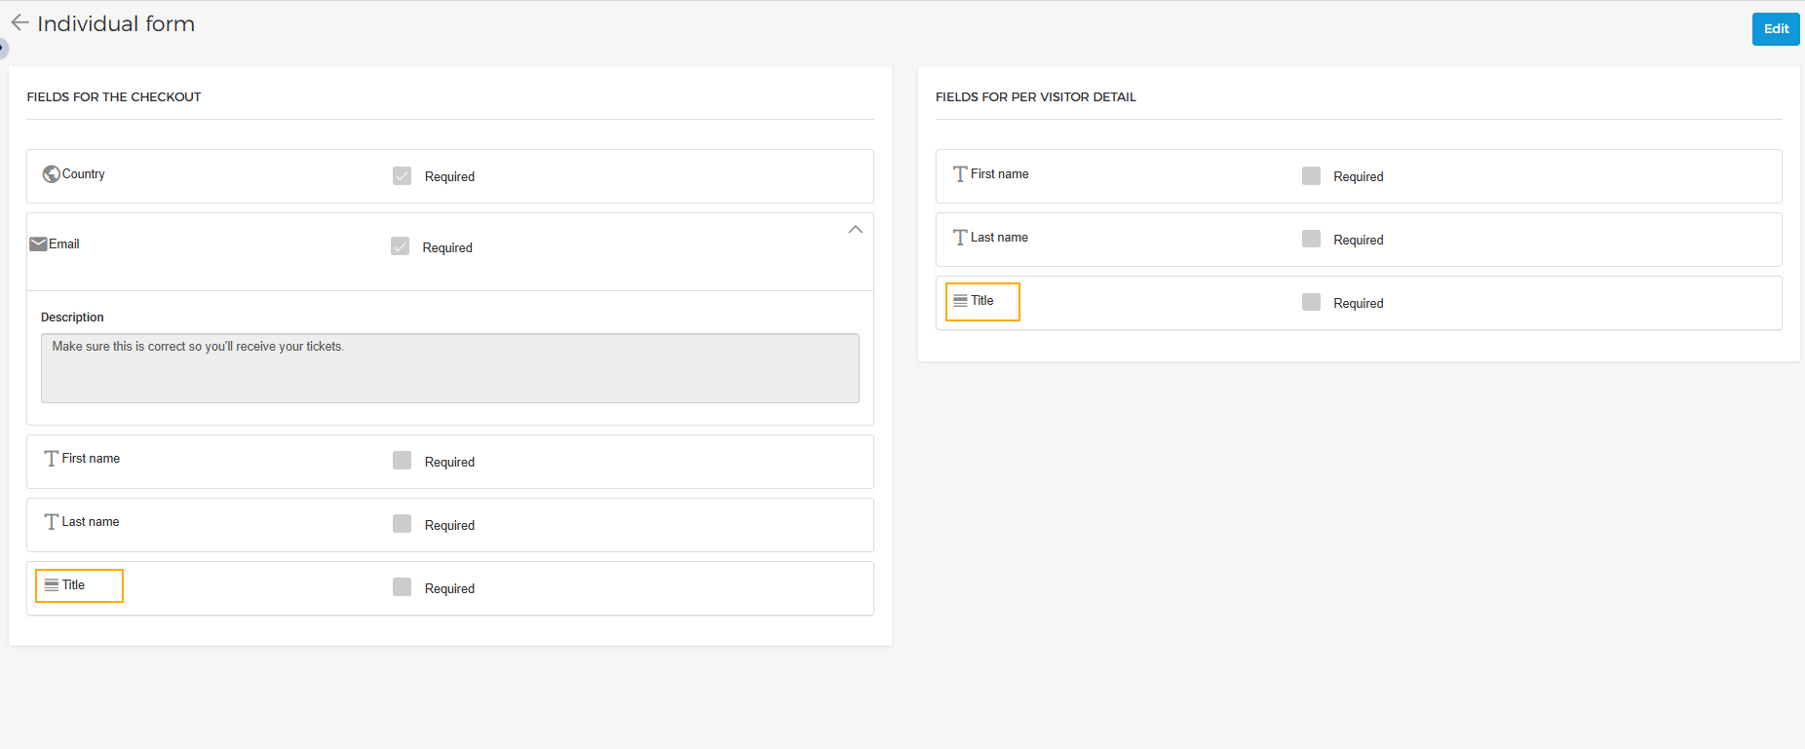
Task: Select the per visitor First name label
Action: 999,174
